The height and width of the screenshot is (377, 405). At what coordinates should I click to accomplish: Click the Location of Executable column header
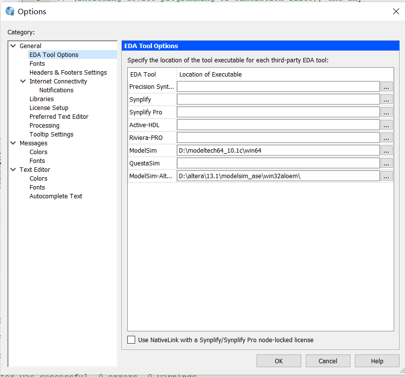[x=285, y=74]
